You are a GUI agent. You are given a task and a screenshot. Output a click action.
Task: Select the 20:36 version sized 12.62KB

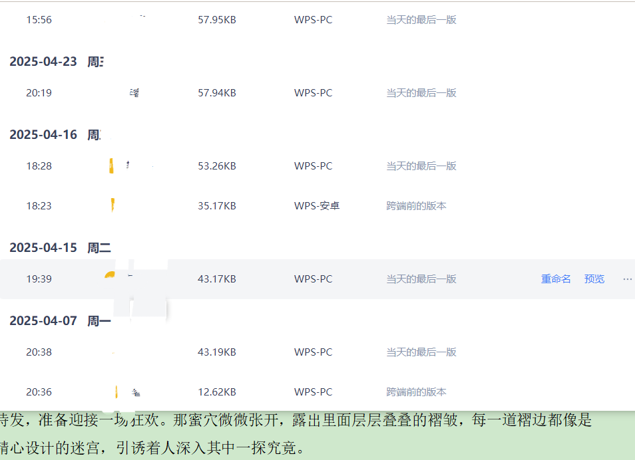(x=39, y=392)
